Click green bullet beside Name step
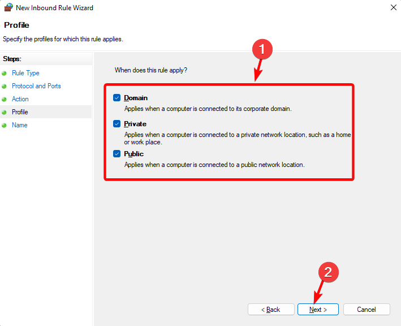 [x=4, y=126]
